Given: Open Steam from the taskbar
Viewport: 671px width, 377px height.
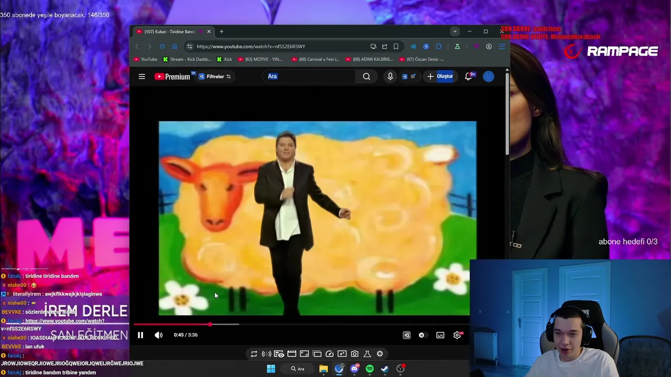Looking at the screenshot, I should pyautogui.click(x=384, y=369).
